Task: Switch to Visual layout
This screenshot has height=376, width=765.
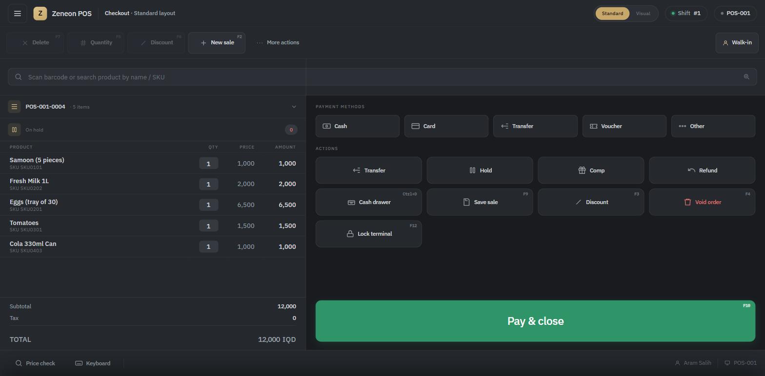Action: click(x=643, y=14)
